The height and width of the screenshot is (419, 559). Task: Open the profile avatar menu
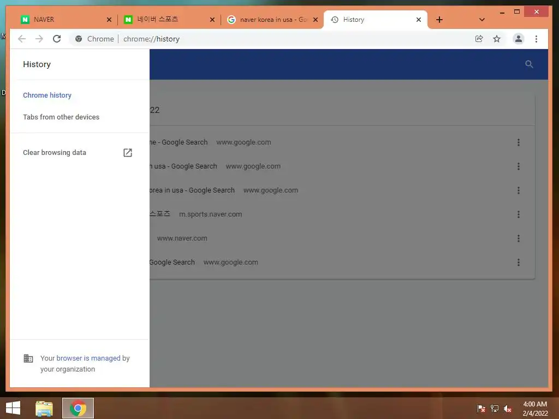(519, 39)
